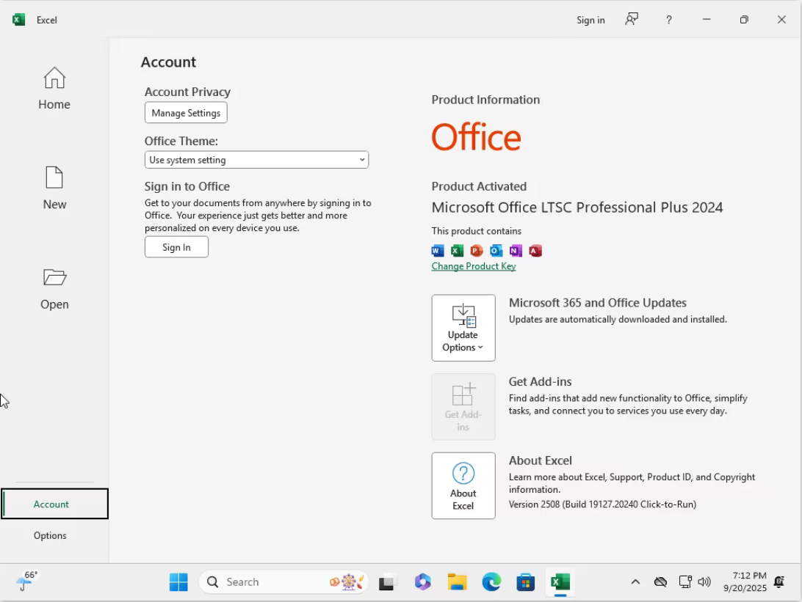Image resolution: width=802 pixels, height=602 pixels.
Task: Click the Word product icon
Action: coord(438,251)
